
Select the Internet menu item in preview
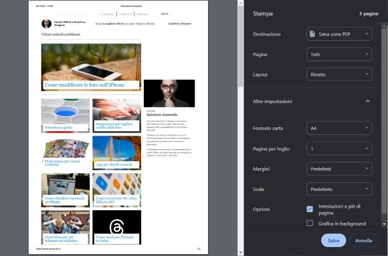coord(142,14)
